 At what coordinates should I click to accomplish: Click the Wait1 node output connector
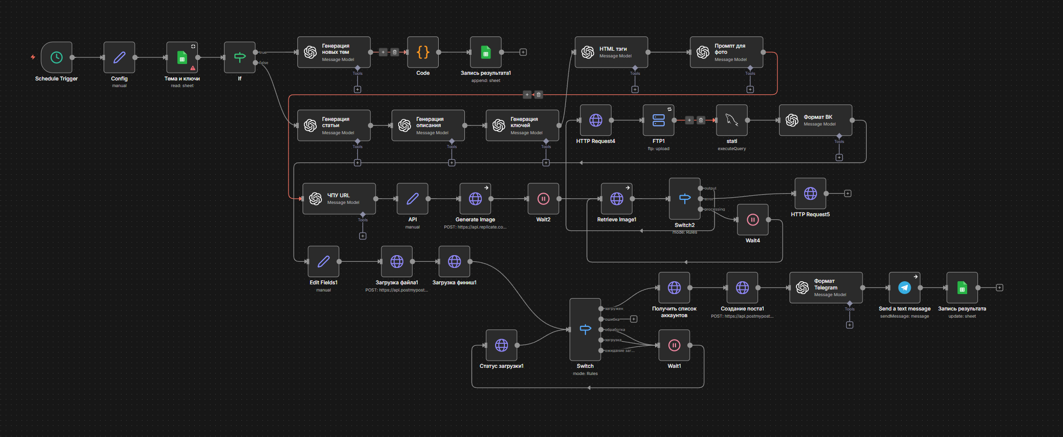pyautogui.click(x=690, y=345)
